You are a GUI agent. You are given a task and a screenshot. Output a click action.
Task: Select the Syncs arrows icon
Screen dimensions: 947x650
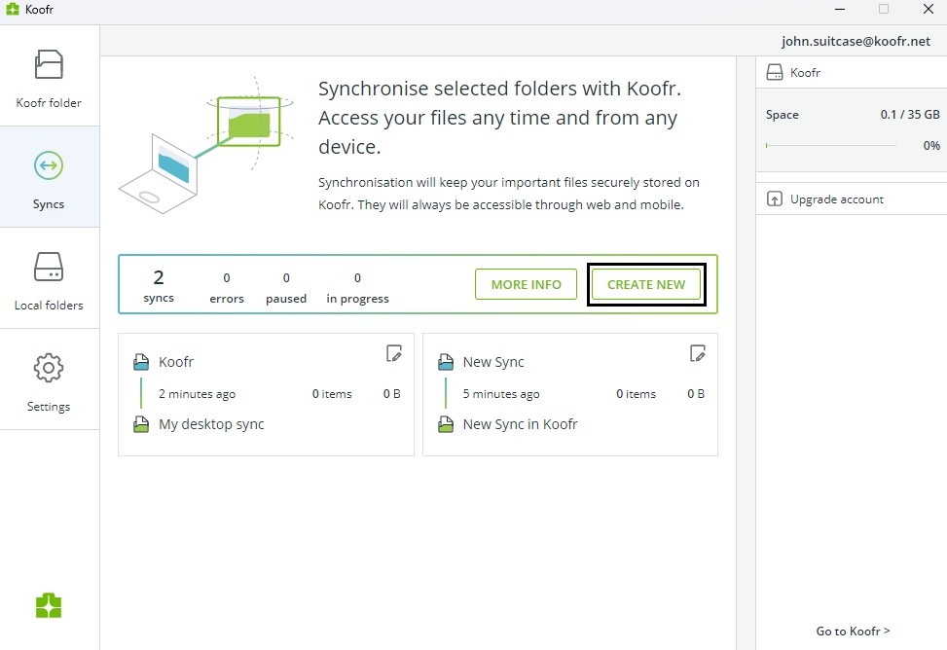(x=49, y=165)
